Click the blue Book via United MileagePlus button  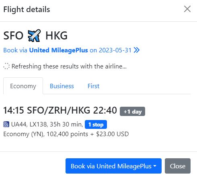[113, 166]
